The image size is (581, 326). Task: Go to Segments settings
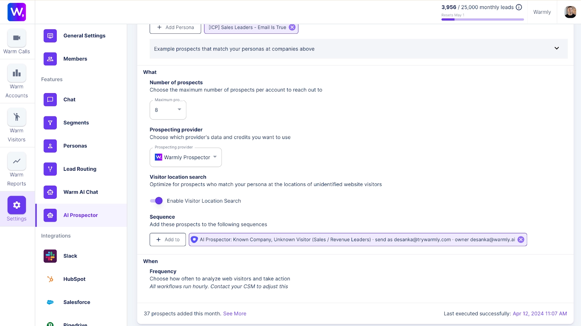click(81, 123)
